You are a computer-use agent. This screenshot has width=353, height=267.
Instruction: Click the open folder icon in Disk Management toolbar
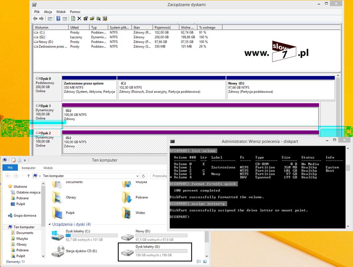pos(92,19)
